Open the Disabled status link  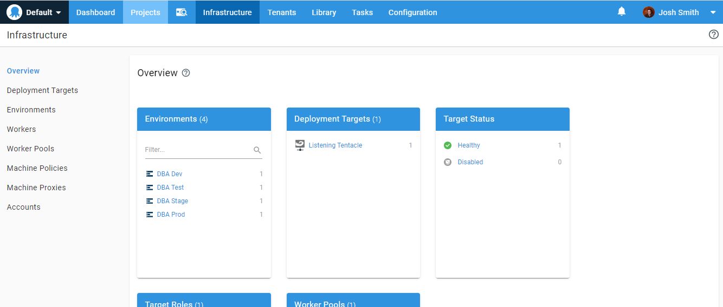(470, 162)
